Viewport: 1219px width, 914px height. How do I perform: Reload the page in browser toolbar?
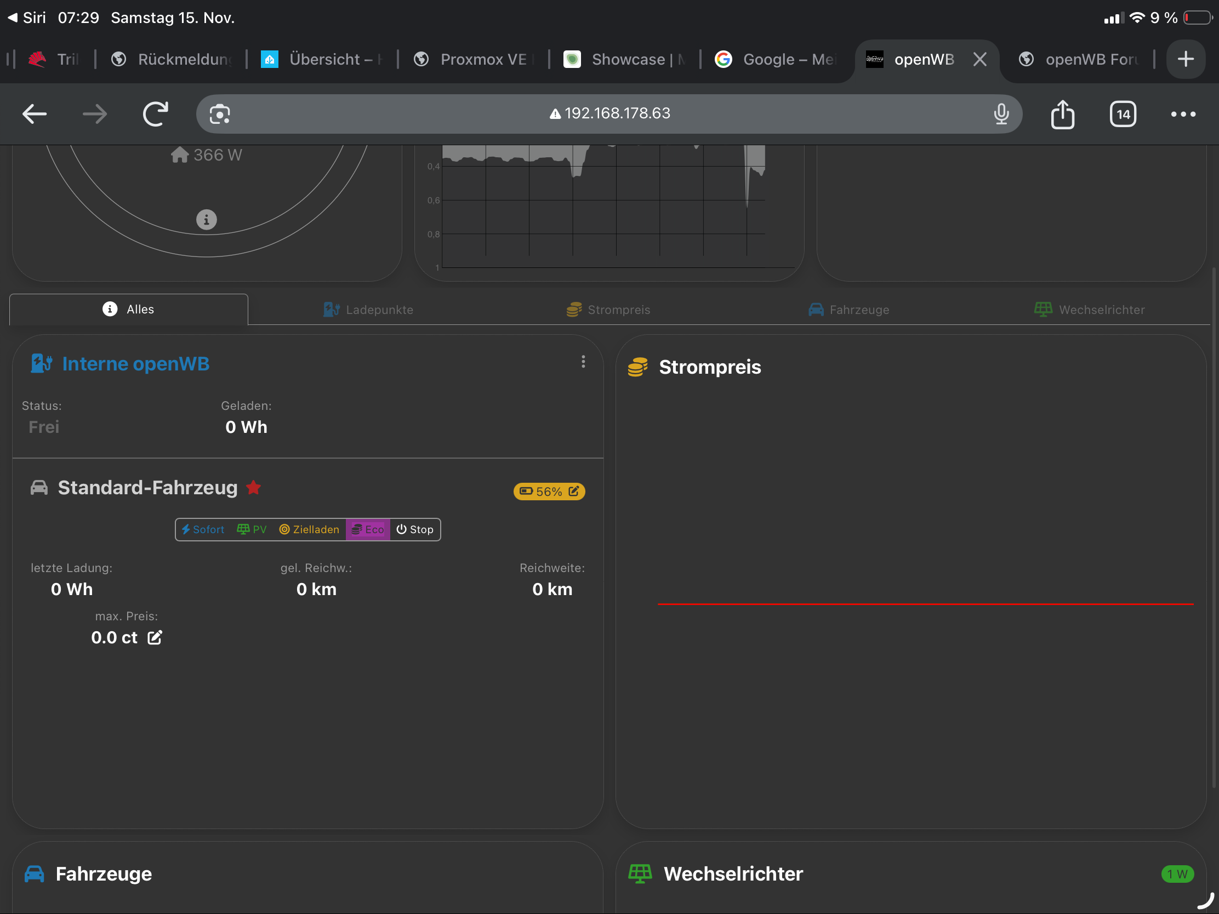click(x=156, y=114)
